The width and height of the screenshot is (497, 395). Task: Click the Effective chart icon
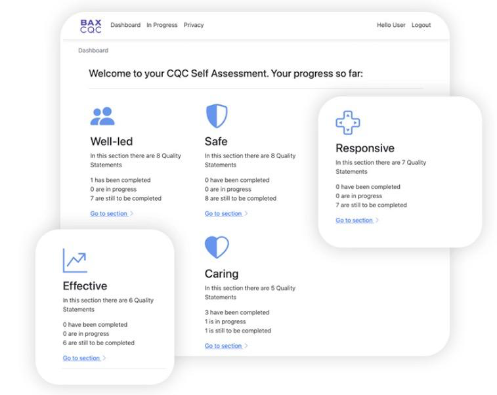click(x=75, y=260)
